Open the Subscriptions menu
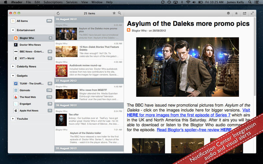Viewport: 263px width, 164px height. tap(53, 2)
